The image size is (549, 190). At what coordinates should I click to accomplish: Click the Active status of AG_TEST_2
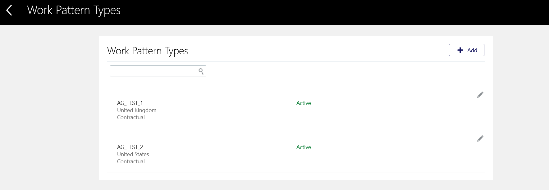coord(303,147)
